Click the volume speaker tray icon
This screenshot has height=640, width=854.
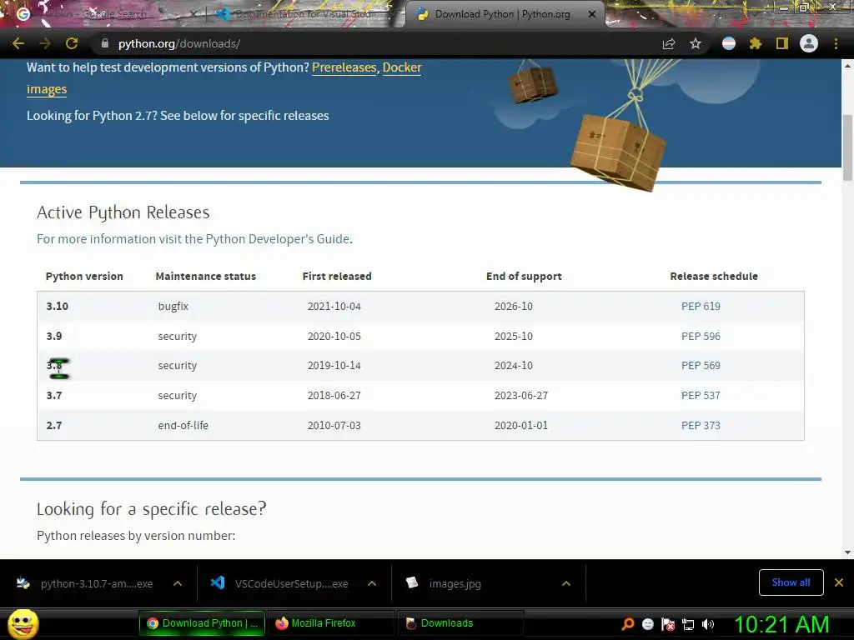[707, 624]
